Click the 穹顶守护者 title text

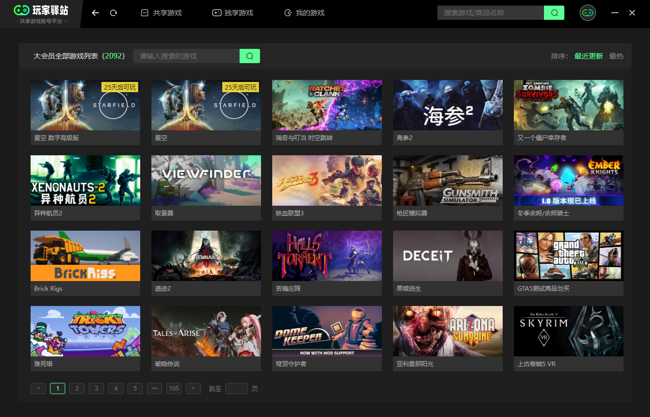(x=291, y=364)
